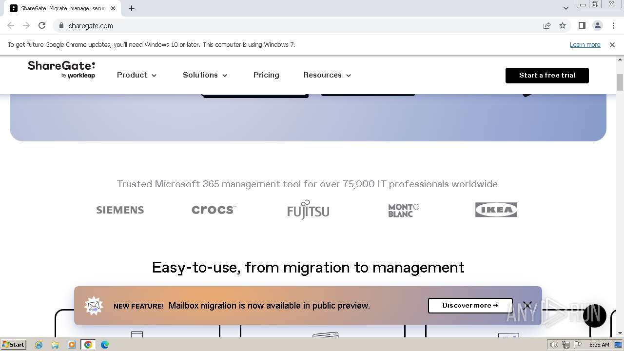Click the Montblanc logo
This screenshot has width=624, height=351.
point(404,210)
